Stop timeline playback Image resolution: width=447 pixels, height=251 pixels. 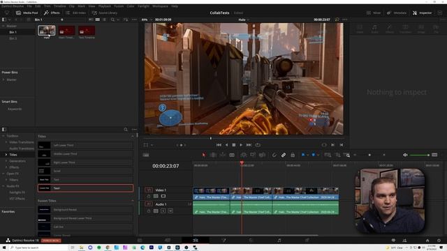pyautogui.click(x=234, y=145)
